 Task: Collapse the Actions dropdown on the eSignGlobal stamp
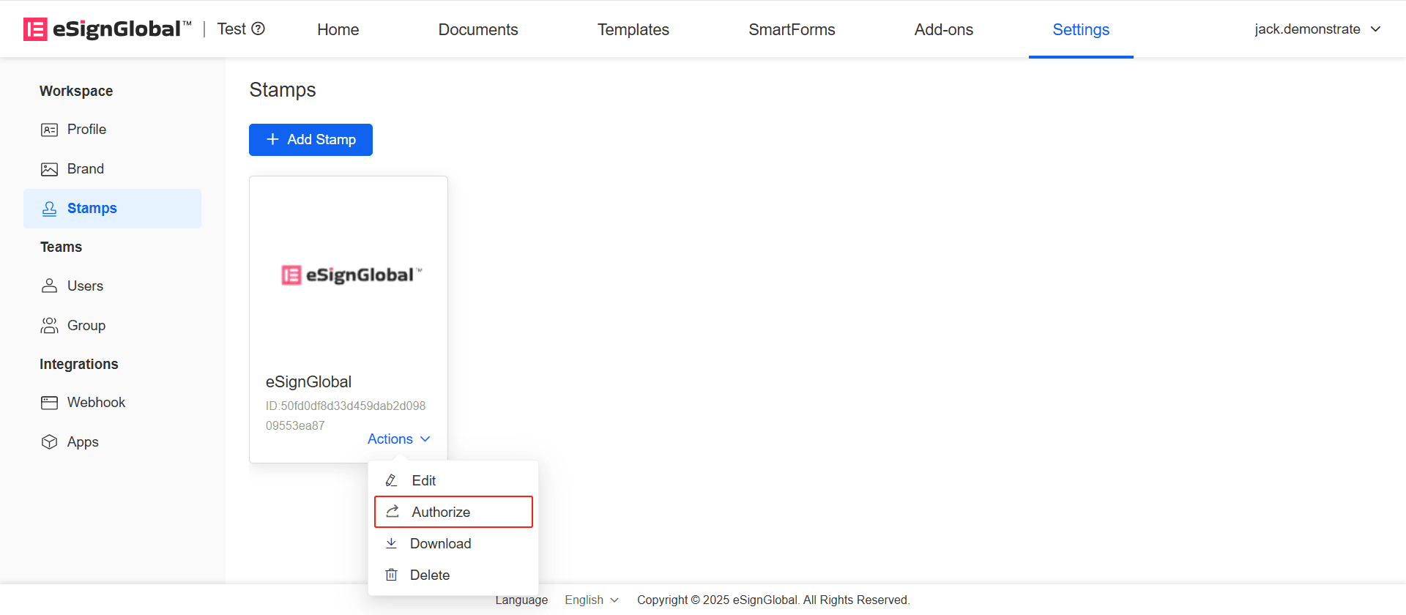pyautogui.click(x=399, y=439)
